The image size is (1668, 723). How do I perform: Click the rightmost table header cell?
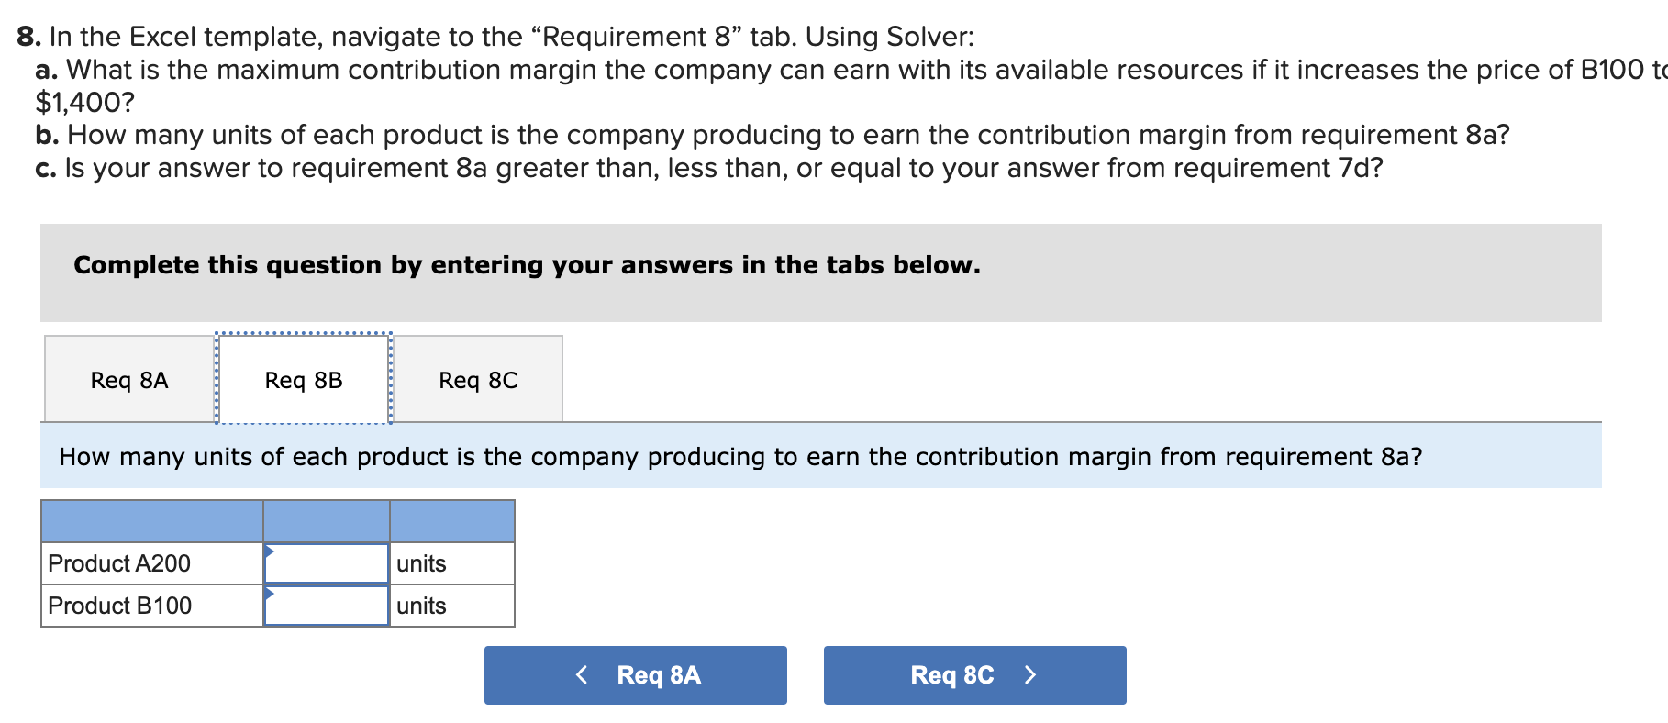[452, 521]
